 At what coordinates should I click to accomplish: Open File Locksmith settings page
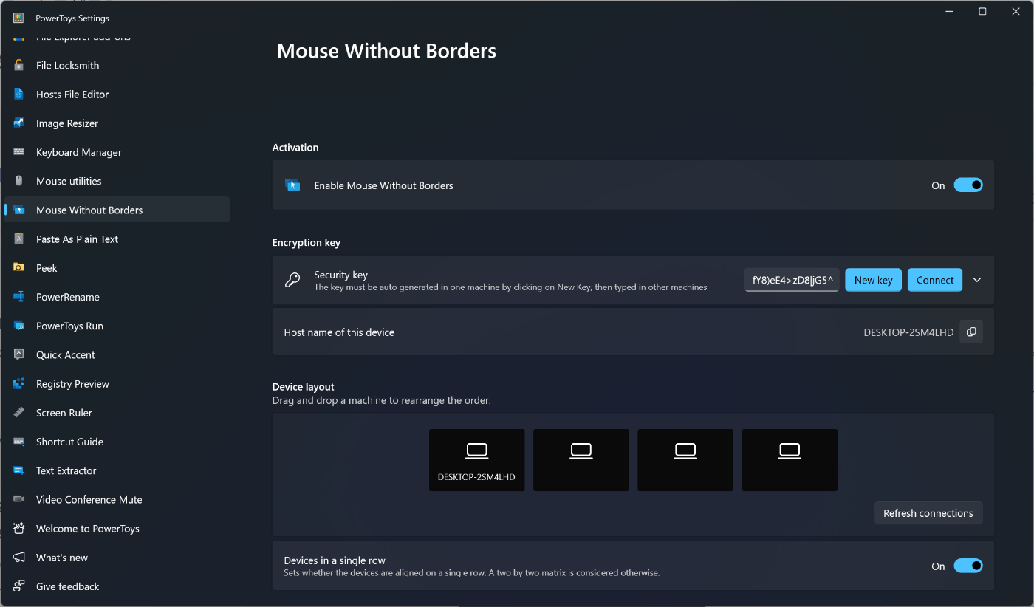117,66
